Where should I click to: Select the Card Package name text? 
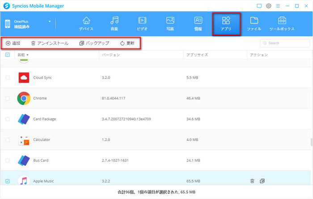pyautogui.click(x=45, y=119)
